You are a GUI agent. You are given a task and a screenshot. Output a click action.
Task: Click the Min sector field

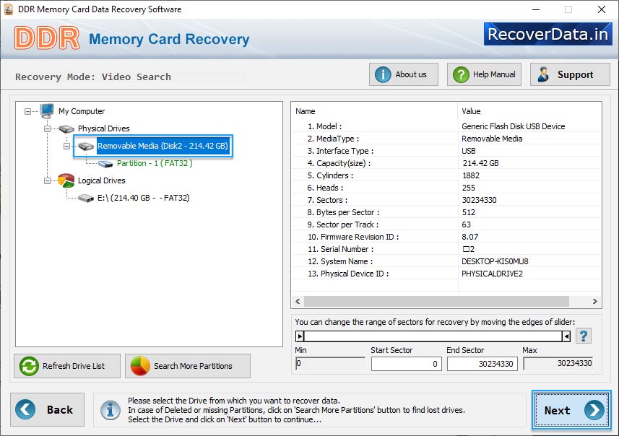click(x=330, y=363)
